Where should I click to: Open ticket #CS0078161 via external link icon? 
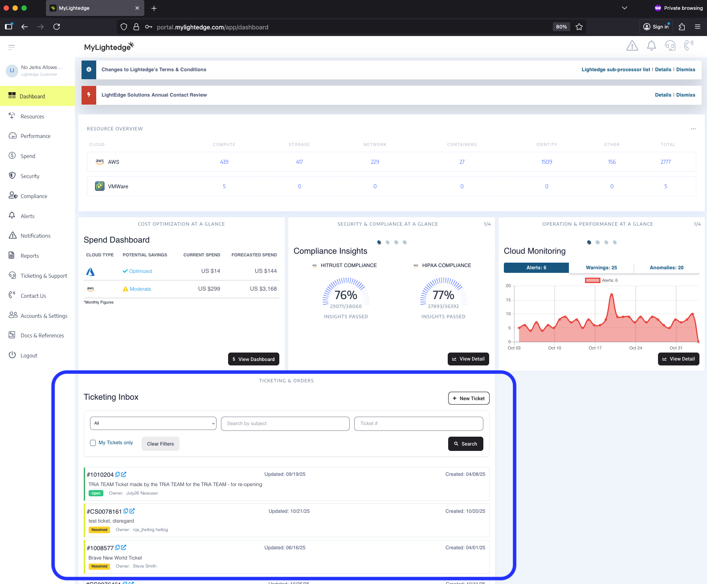[x=132, y=511]
